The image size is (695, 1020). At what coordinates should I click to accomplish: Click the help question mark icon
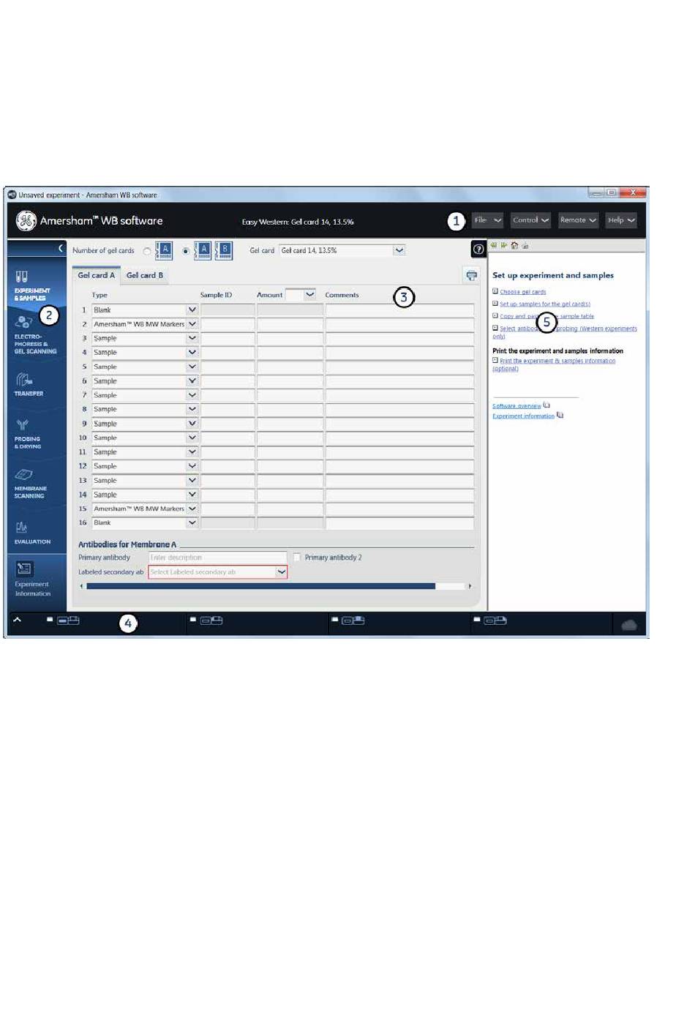478,250
